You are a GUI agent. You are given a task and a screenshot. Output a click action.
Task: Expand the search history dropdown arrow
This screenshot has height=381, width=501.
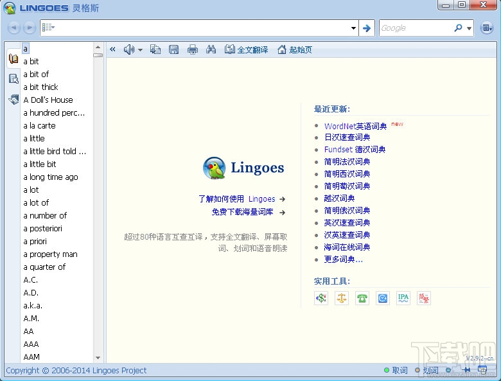click(353, 28)
